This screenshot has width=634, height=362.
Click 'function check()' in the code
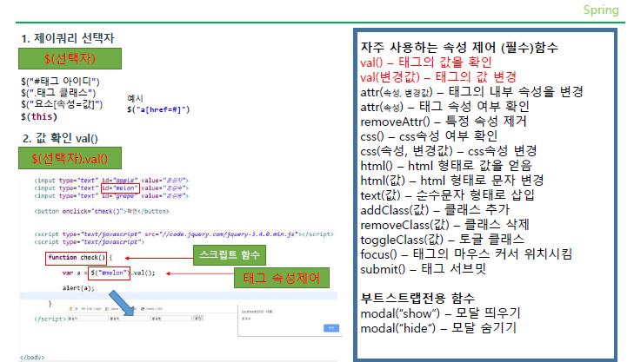(x=76, y=258)
